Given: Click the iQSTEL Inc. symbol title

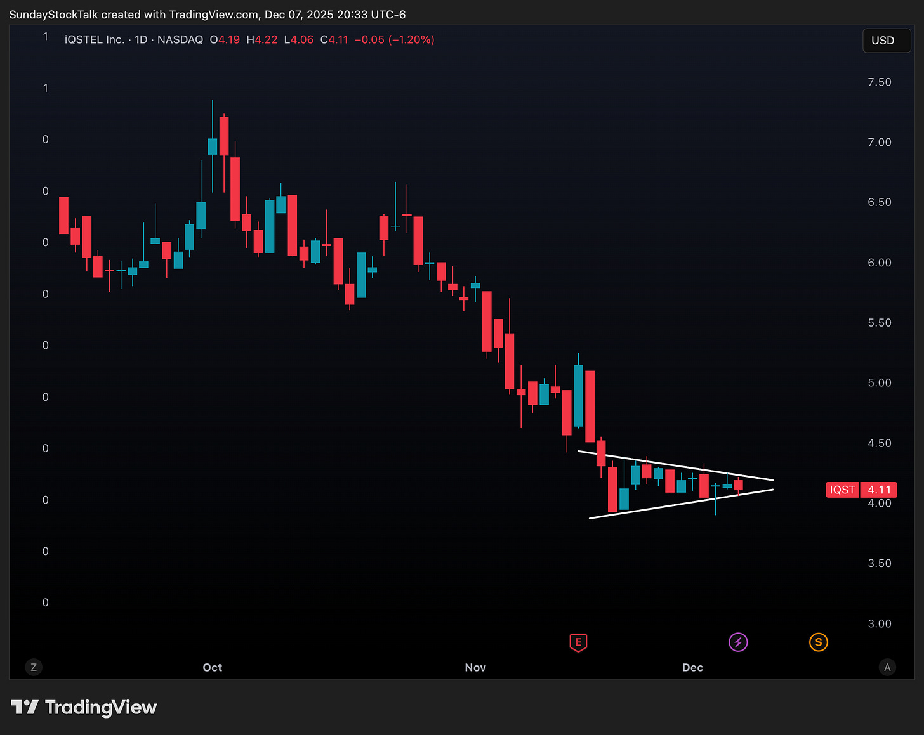Looking at the screenshot, I should pyautogui.click(x=95, y=40).
